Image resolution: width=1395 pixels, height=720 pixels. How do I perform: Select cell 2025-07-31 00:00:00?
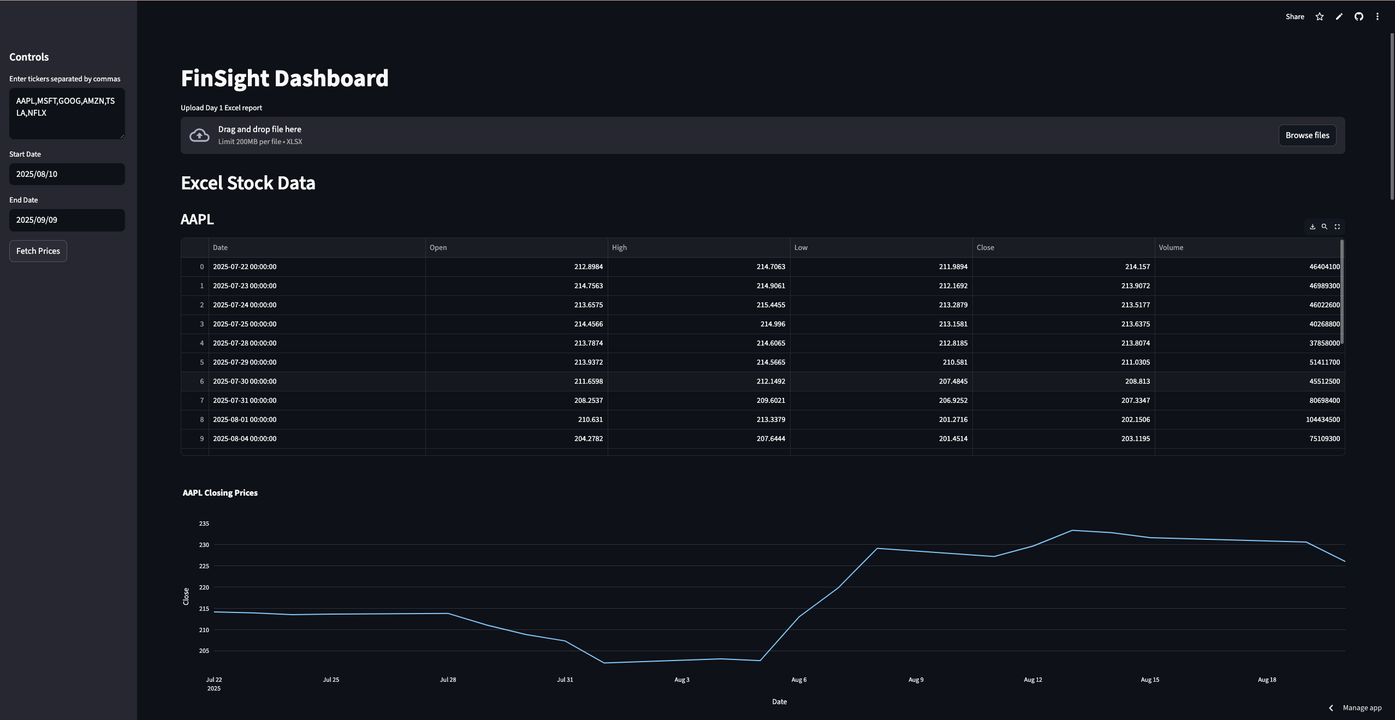click(x=317, y=401)
